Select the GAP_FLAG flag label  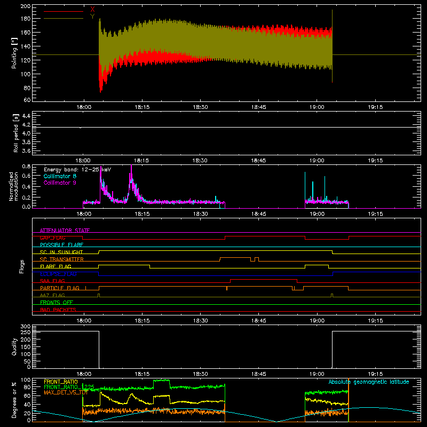(52, 238)
